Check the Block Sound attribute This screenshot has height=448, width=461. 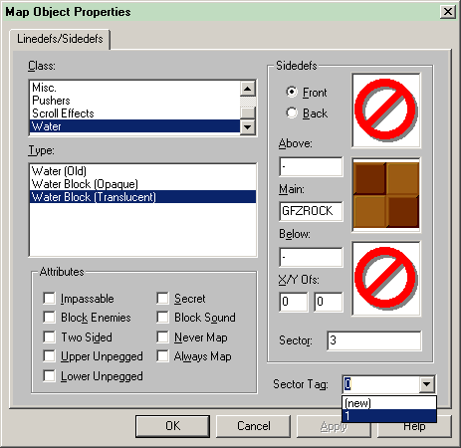point(162,318)
